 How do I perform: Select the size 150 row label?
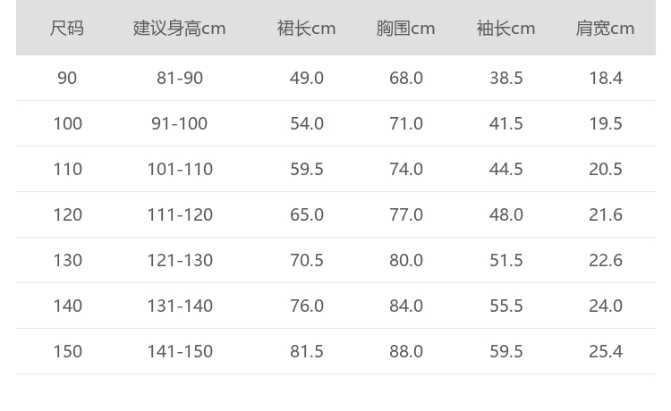(67, 351)
